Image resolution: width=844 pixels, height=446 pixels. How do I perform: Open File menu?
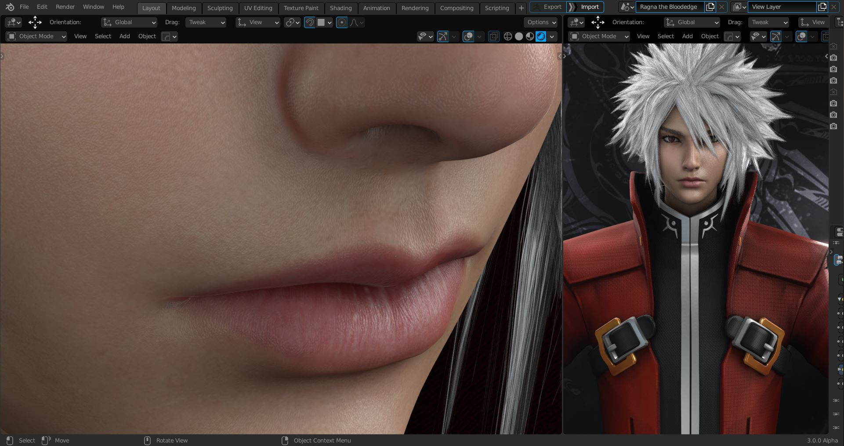coord(24,7)
